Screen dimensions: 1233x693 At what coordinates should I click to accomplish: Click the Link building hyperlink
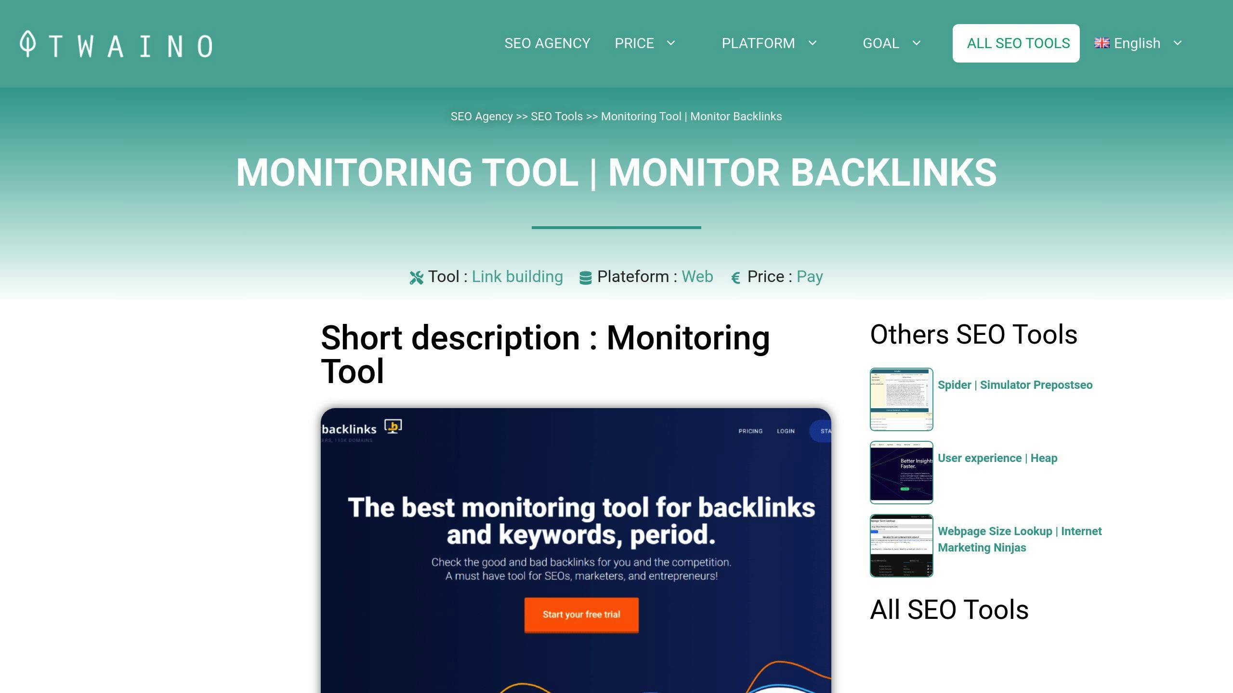(517, 276)
